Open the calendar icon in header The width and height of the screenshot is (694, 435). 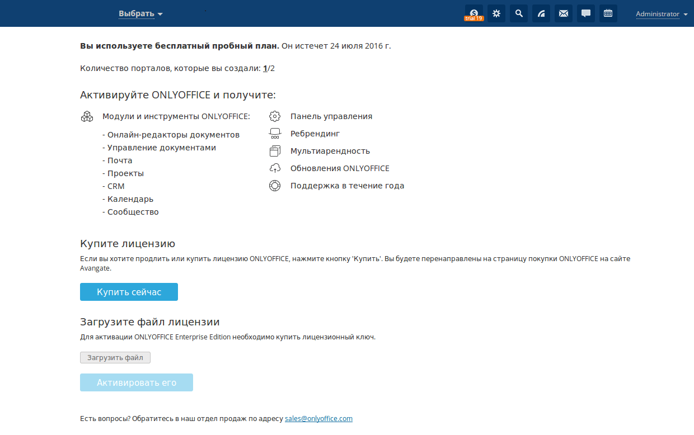click(608, 13)
